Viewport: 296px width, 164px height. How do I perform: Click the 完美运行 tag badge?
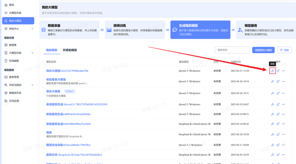click(69, 92)
